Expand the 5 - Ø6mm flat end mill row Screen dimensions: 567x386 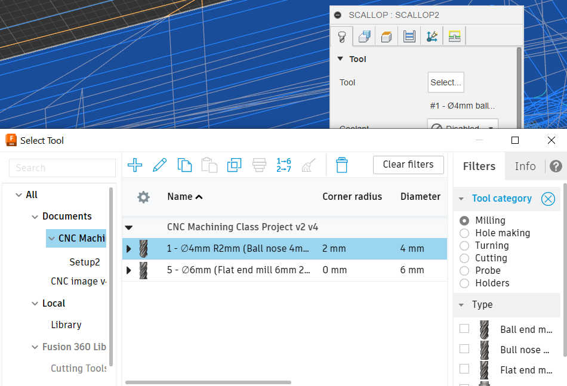click(x=129, y=270)
